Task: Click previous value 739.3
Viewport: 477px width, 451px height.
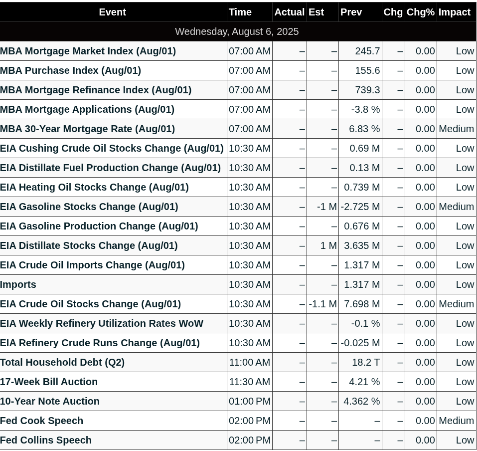Action: click(x=367, y=90)
